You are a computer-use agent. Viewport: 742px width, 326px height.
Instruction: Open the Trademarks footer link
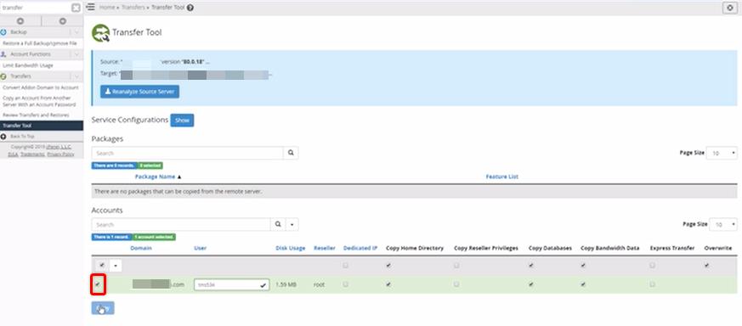32,154
